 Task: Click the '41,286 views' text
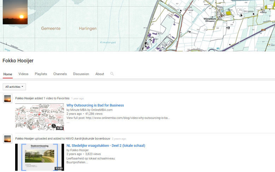click(94, 114)
